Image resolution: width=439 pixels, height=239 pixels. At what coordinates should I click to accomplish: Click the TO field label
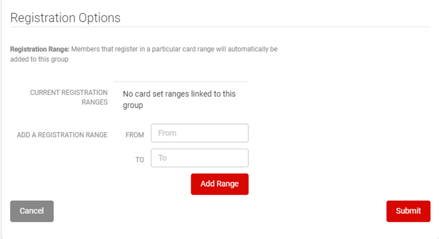[x=140, y=160]
